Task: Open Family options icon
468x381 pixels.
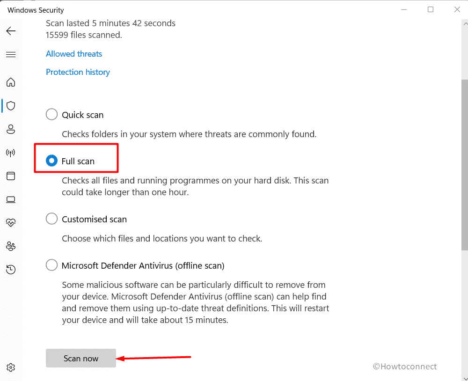Action: [11, 246]
